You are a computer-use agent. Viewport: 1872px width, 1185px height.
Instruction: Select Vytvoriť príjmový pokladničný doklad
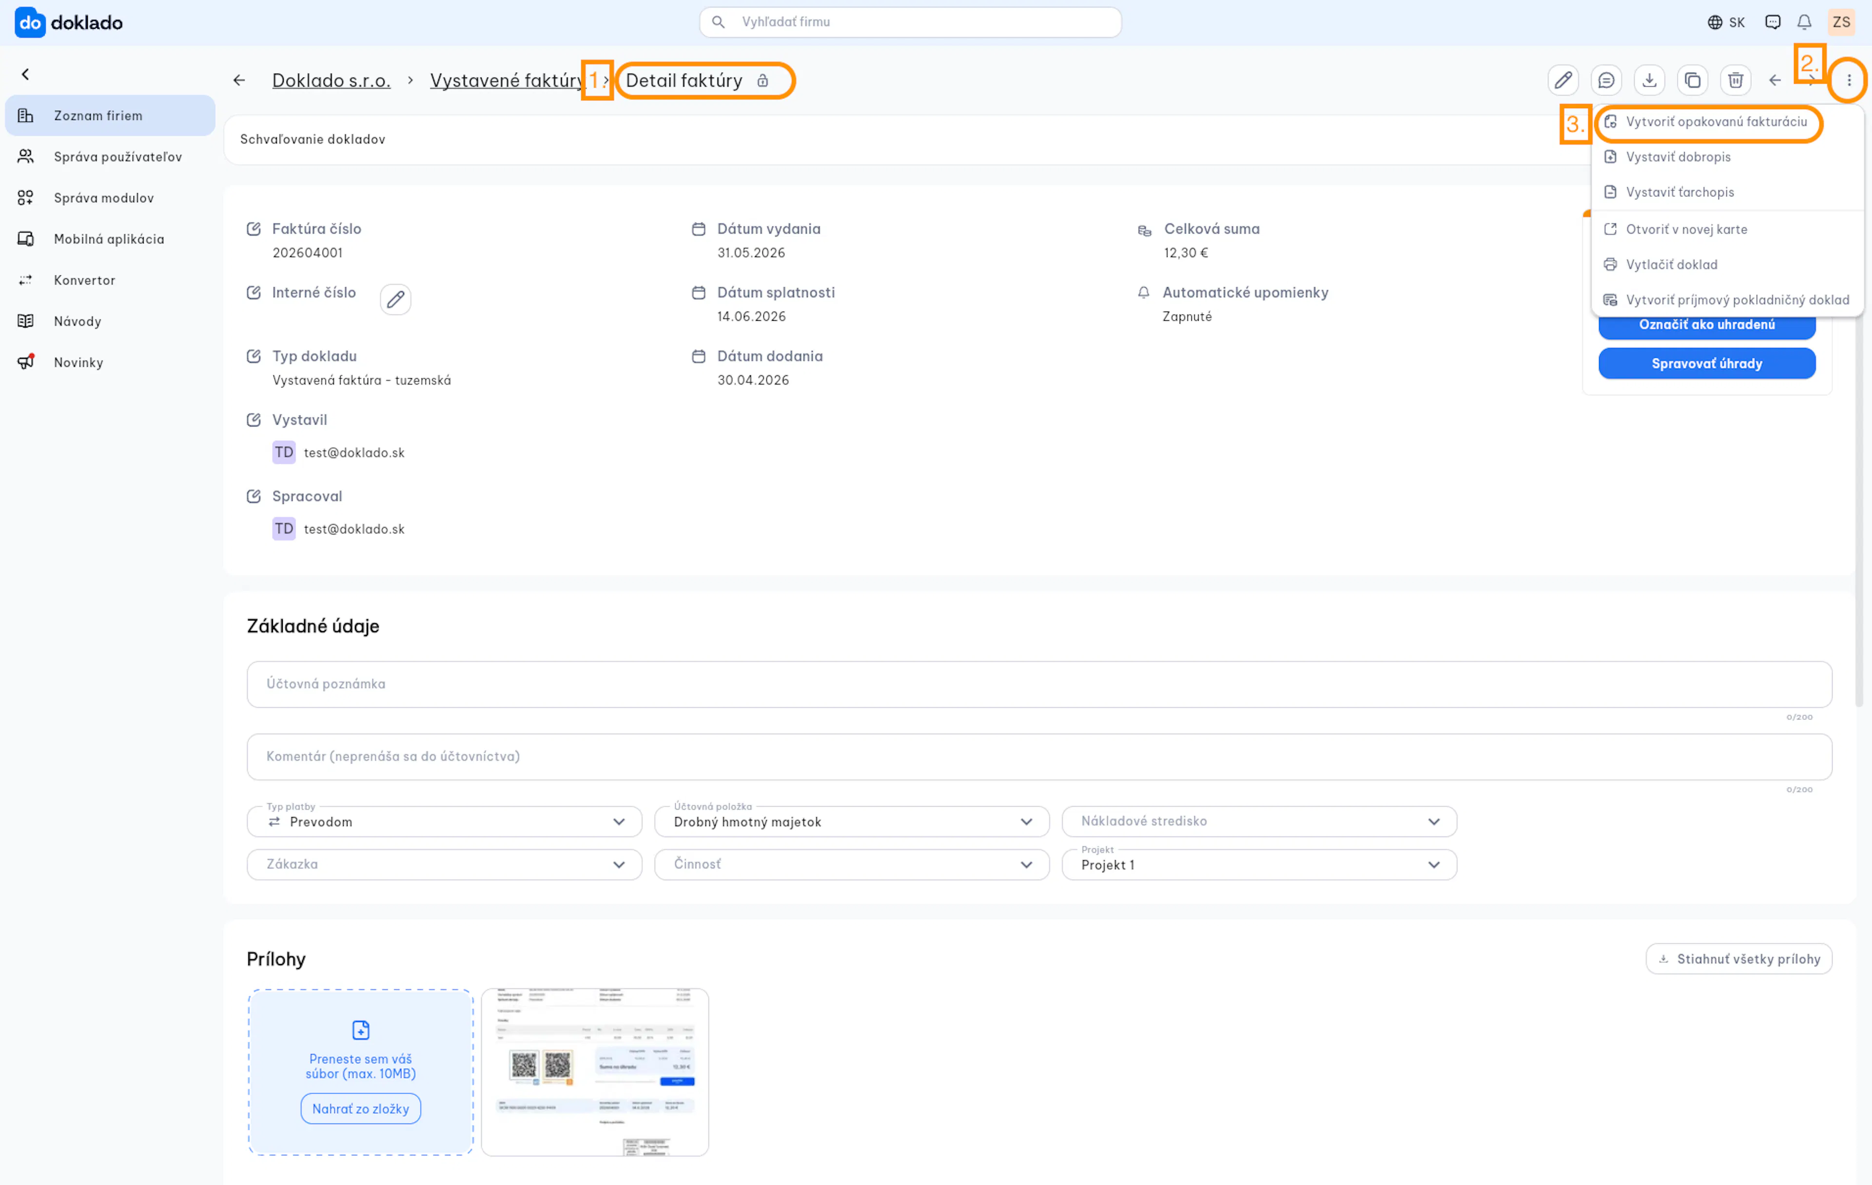(x=1727, y=300)
